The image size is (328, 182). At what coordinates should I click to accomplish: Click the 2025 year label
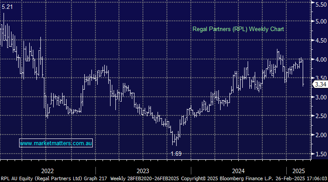click(x=299, y=171)
